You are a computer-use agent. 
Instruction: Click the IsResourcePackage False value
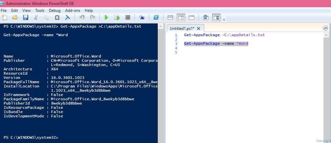tap(57, 107)
